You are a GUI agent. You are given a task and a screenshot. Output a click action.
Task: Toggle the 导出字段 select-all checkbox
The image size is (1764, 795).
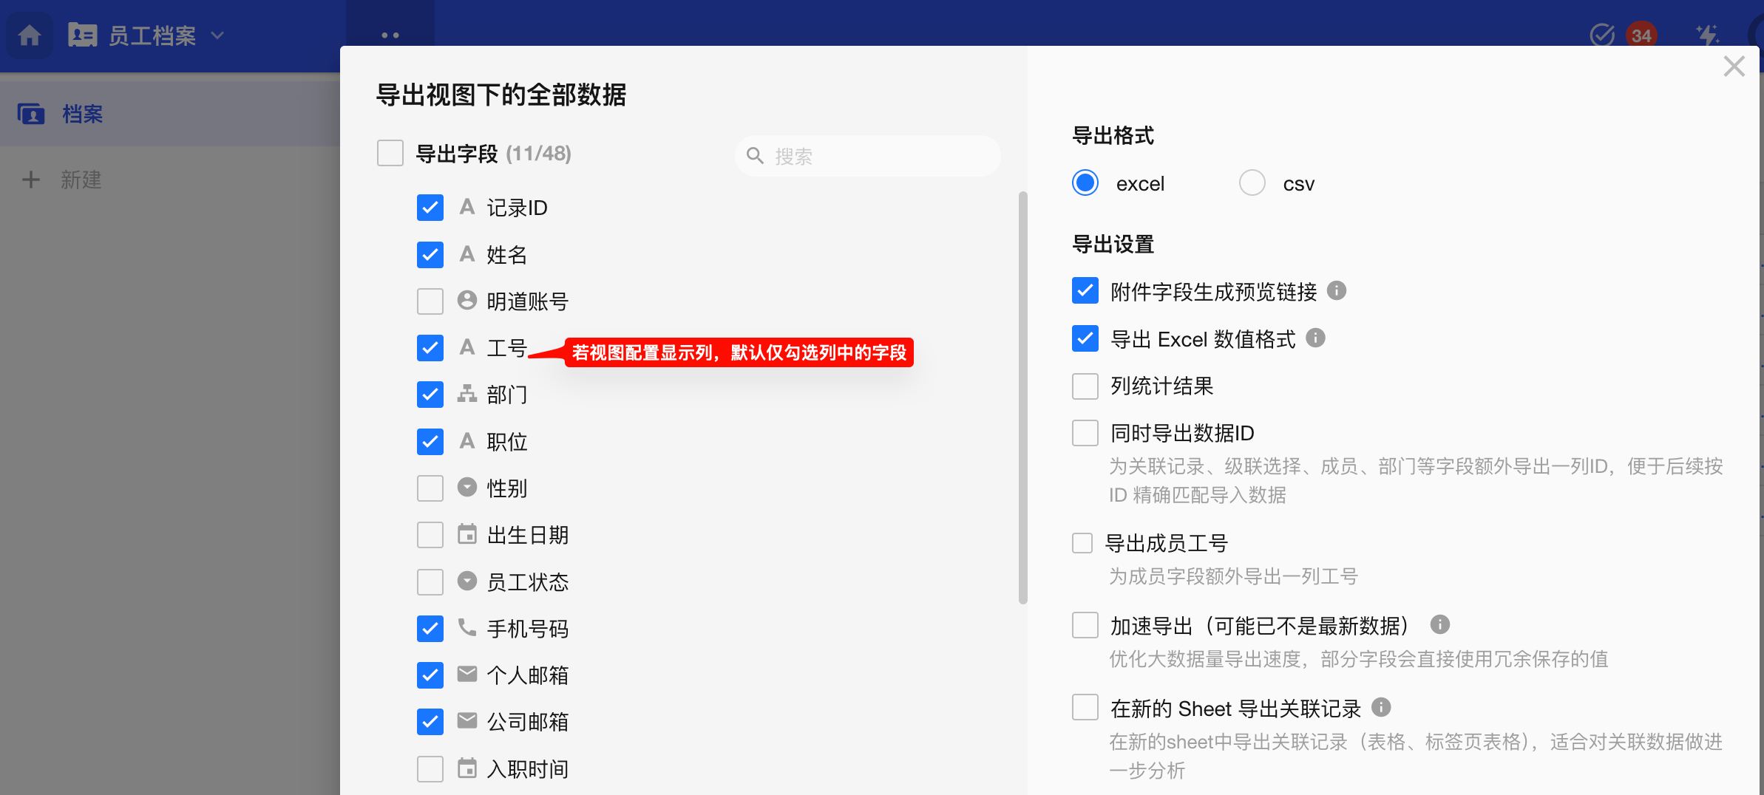coord(390,154)
